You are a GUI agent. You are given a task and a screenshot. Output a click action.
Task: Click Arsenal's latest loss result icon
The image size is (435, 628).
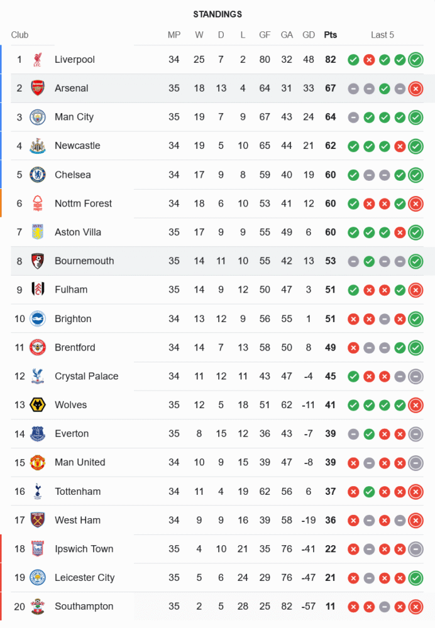pyautogui.click(x=415, y=89)
